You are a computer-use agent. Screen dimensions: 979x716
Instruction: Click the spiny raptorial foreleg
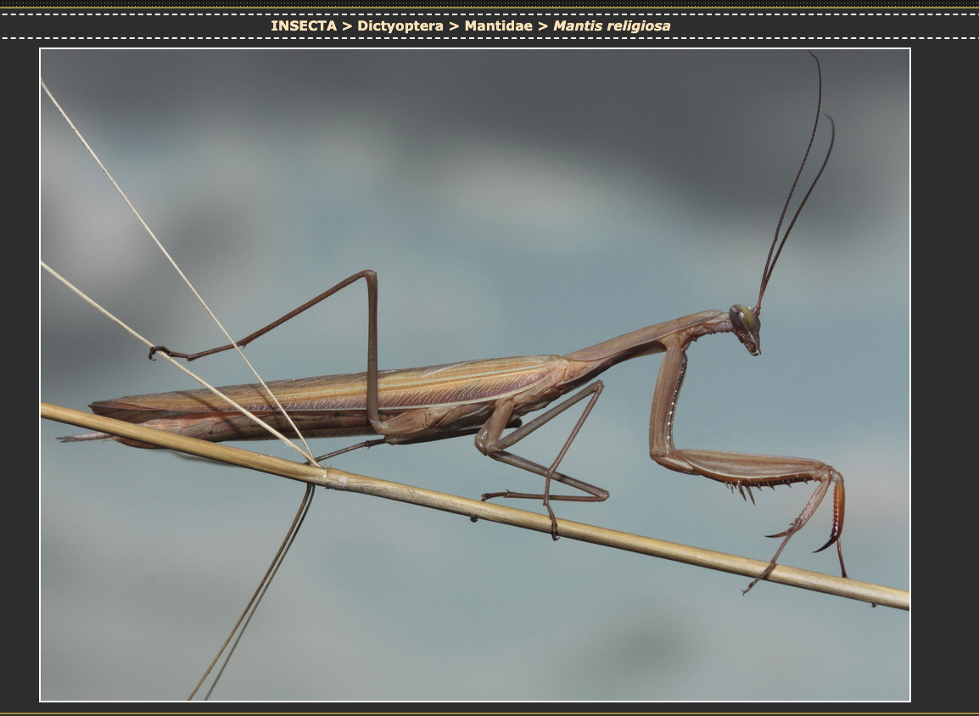[x=747, y=470]
